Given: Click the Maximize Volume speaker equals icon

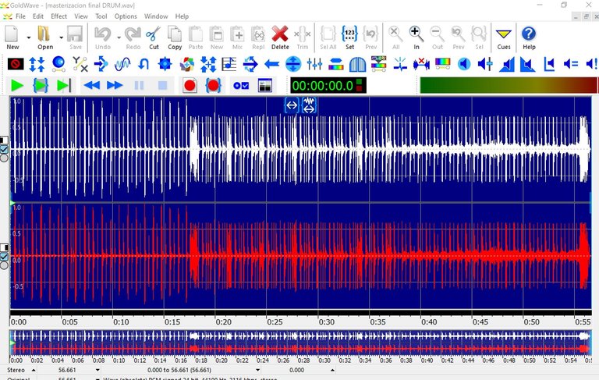Looking at the screenshot, I should click(571, 64).
